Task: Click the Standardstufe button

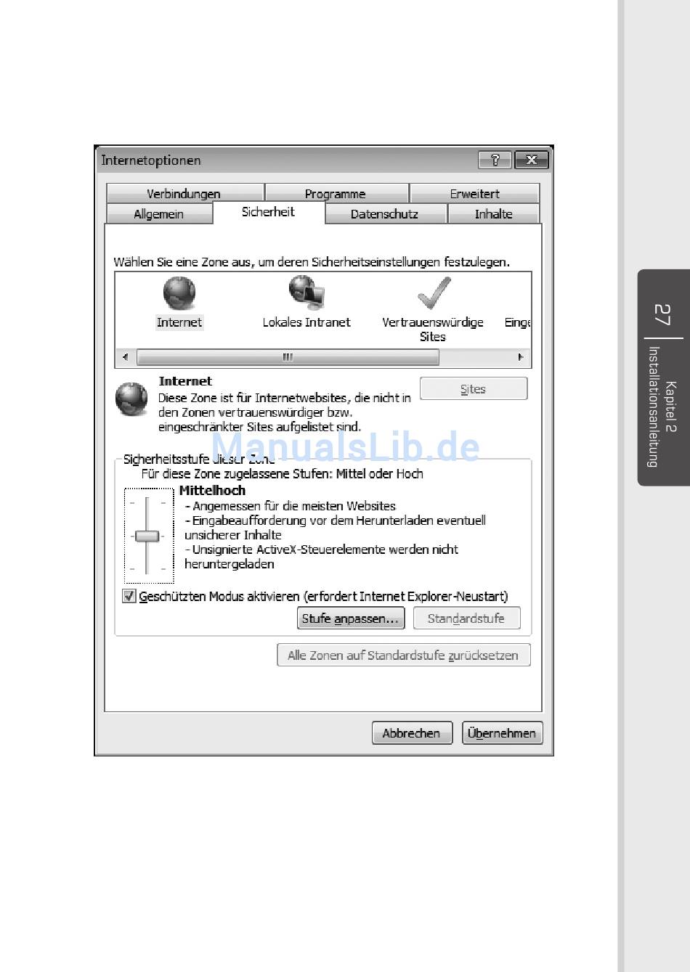Action: pos(466,618)
